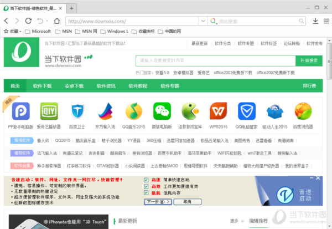The image size is (332, 229).
Task: Click the URL address bar
Action: pyautogui.click(x=132, y=21)
